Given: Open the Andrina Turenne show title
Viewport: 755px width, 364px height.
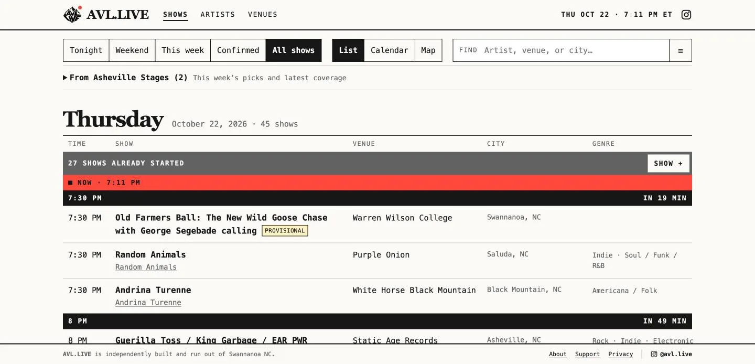Looking at the screenshot, I should click(x=153, y=290).
